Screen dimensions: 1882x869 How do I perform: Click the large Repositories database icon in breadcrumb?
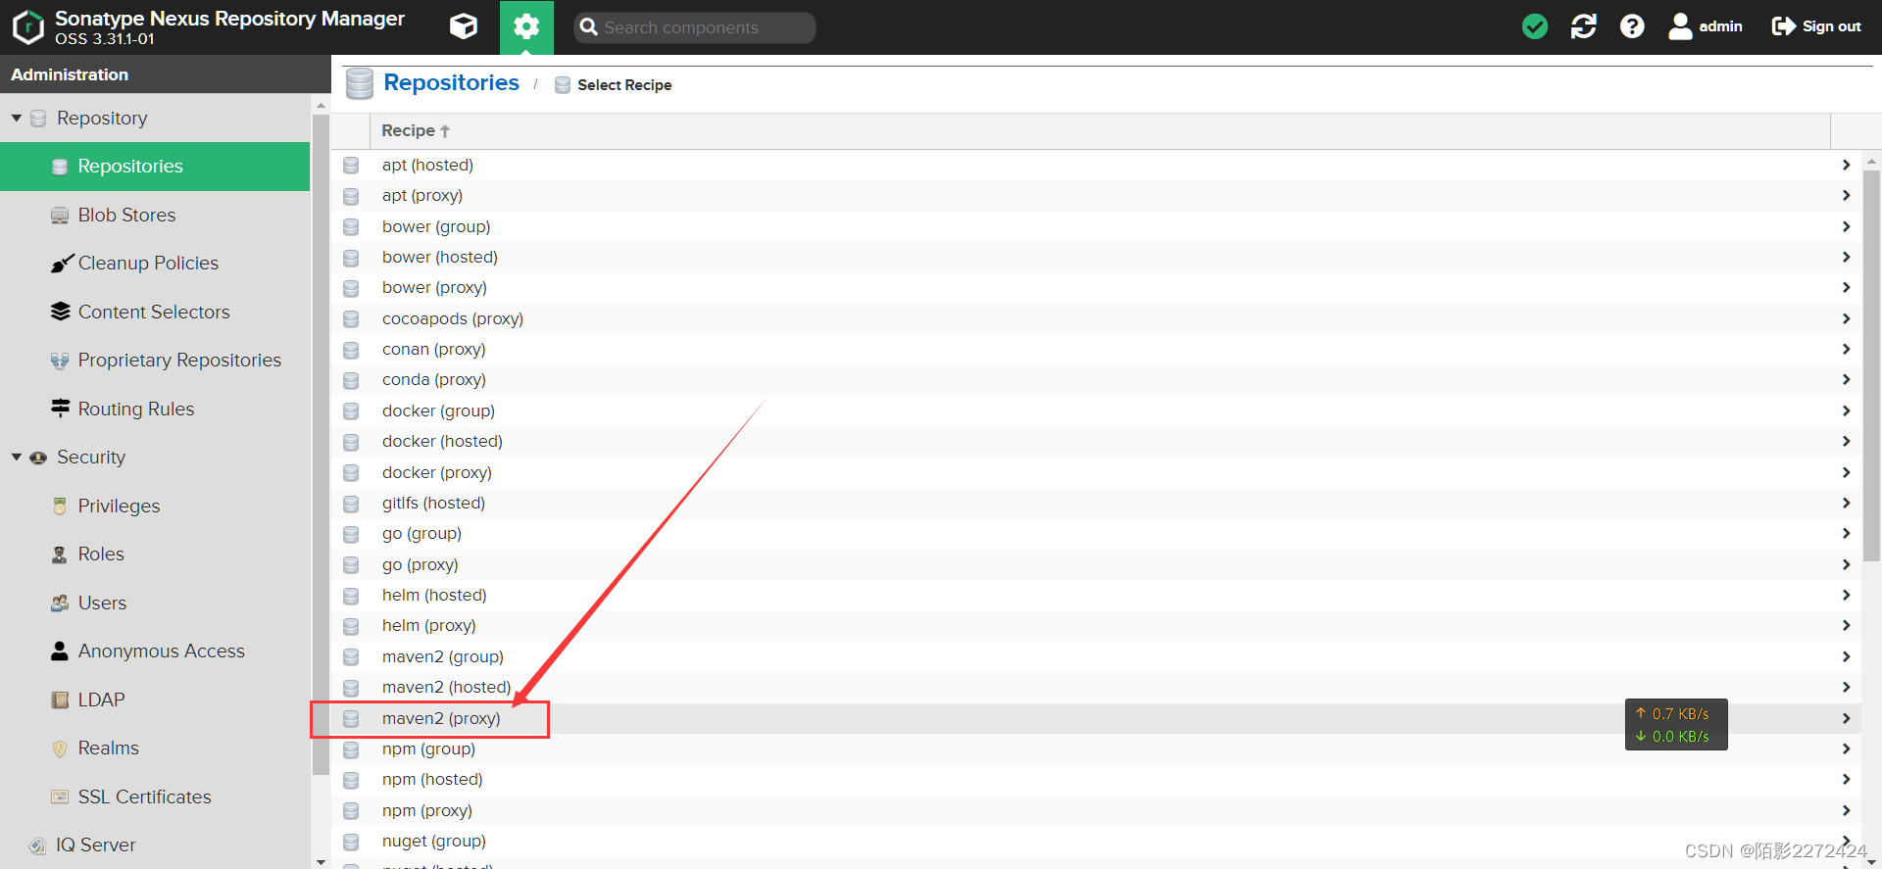click(x=360, y=84)
